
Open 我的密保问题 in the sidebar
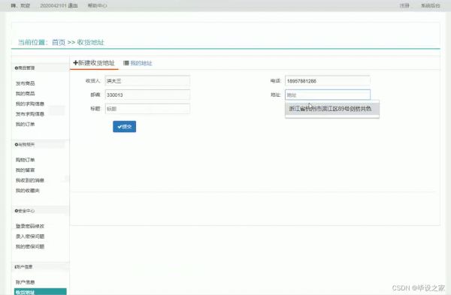pos(30,246)
